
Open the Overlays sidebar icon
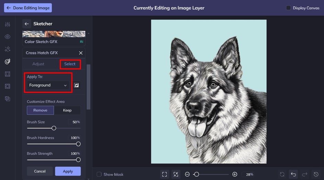[8, 86]
